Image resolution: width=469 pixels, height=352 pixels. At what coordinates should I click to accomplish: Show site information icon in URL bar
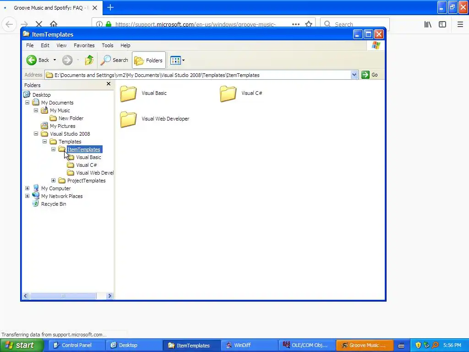click(x=99, y=24)
